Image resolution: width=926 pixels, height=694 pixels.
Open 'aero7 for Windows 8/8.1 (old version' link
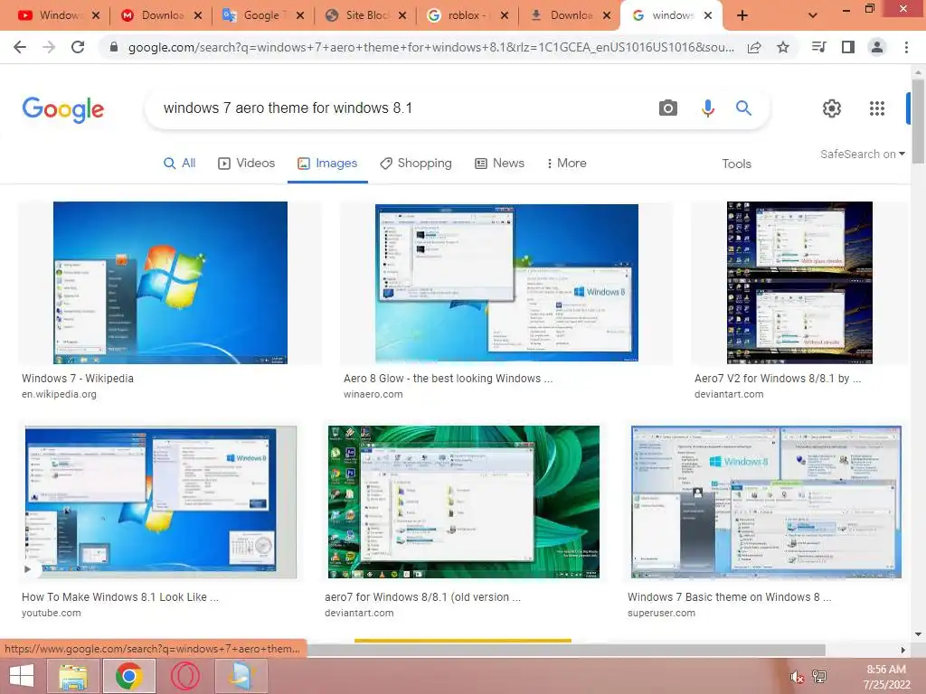coord(423,597)
